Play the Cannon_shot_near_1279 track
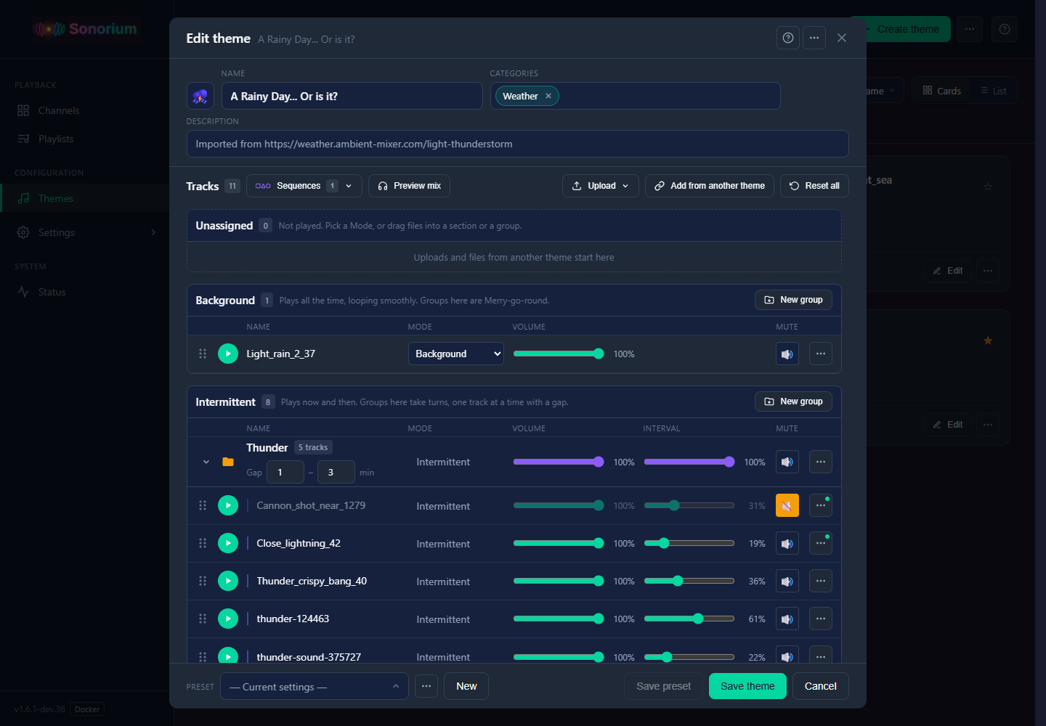The image size is (1046, 726). 228,505
